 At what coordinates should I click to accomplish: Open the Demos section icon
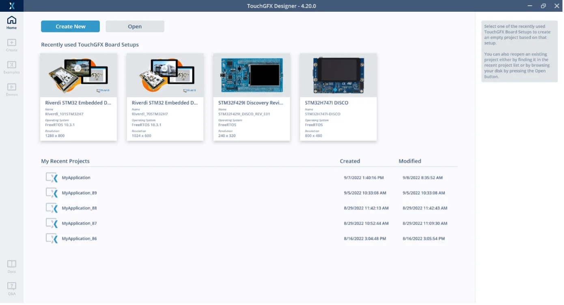(12, 89)
